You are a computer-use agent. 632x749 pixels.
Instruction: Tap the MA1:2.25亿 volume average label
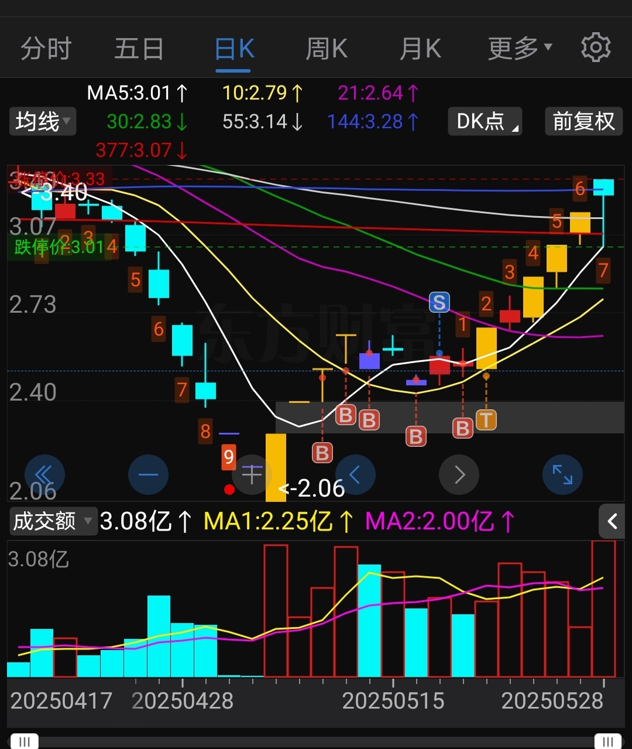tap(279, 521)
